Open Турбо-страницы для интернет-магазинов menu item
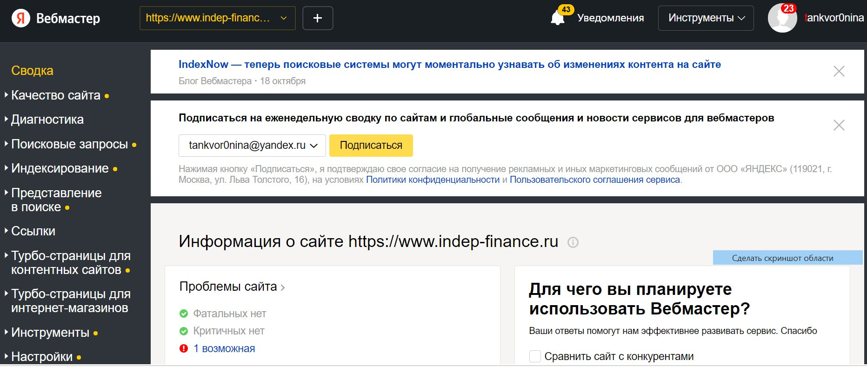 (71, 301)
